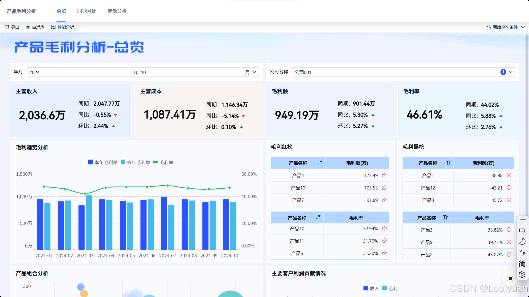Toggle 收入 legend color swatch
The height and width of the screenshot is (297, 529).
pyautogui.click(x=366, y=288)
